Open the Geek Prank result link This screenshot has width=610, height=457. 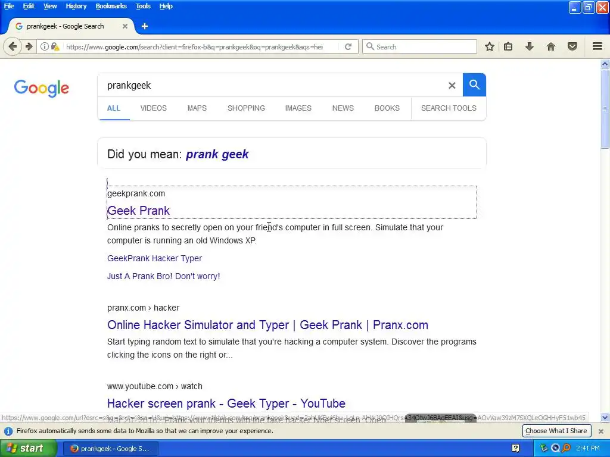pyautogui.click(x=138, y=211)
